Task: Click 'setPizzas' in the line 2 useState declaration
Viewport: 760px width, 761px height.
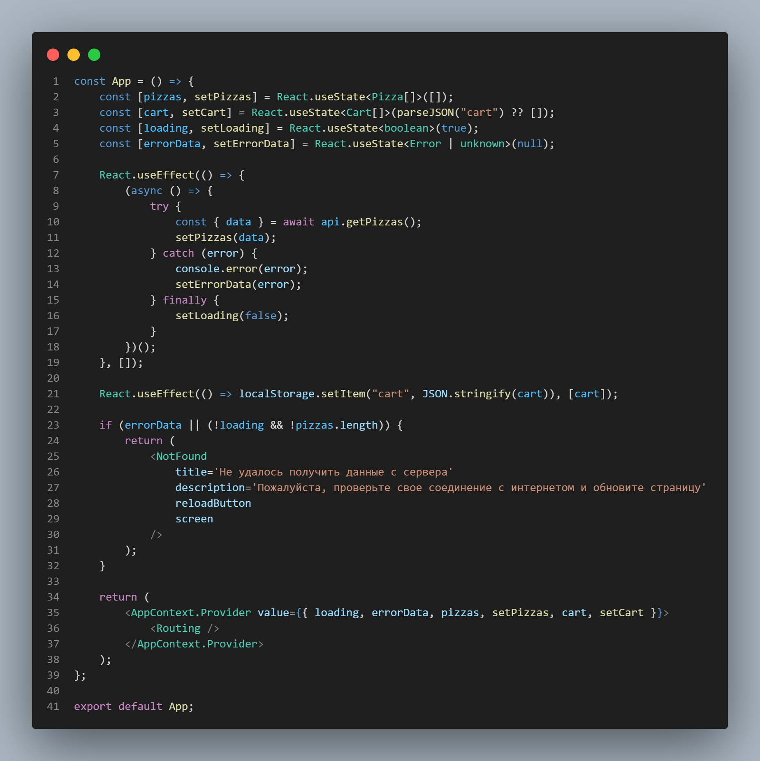Action: [x=222, y=97]
